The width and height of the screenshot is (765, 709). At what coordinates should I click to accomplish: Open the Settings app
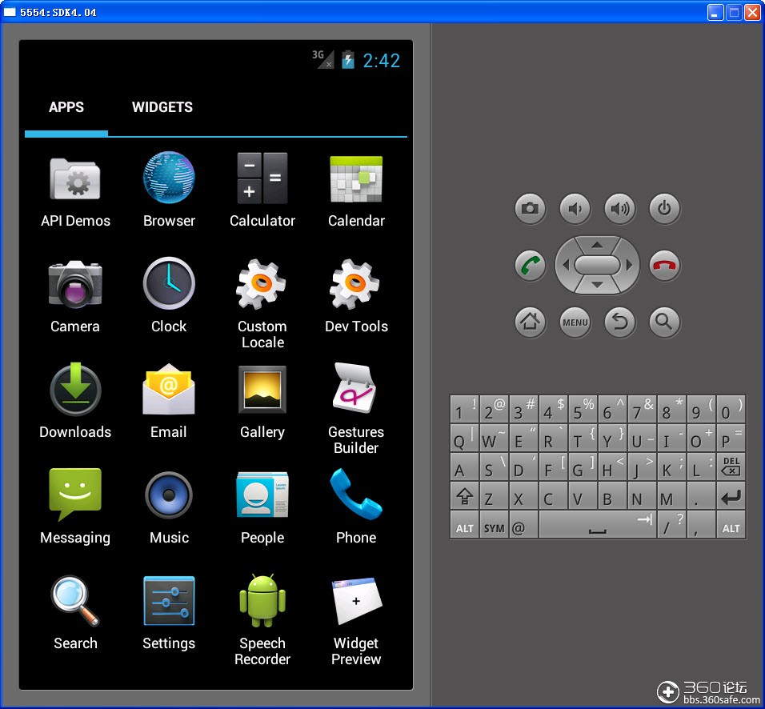click(169, 614)
